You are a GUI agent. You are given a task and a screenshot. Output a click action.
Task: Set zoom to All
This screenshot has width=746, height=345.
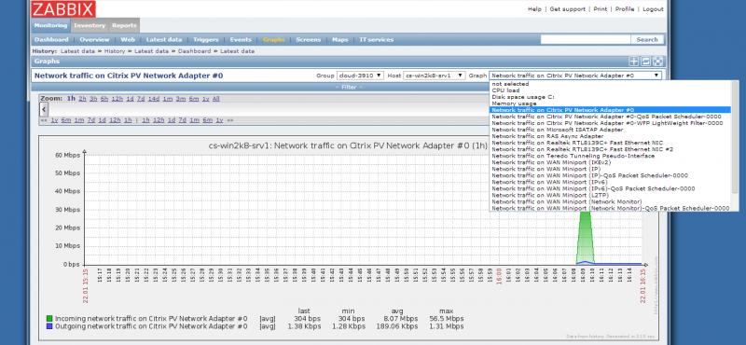(x=216, y=99)
